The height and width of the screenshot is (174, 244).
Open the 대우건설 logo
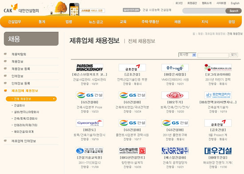pos(218,150)
